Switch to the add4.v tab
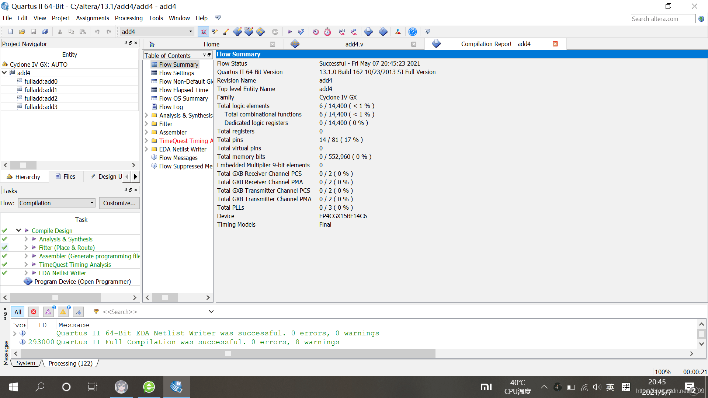Screen dimensions: 708x398 pyautogui.click(x=354, y=44)
